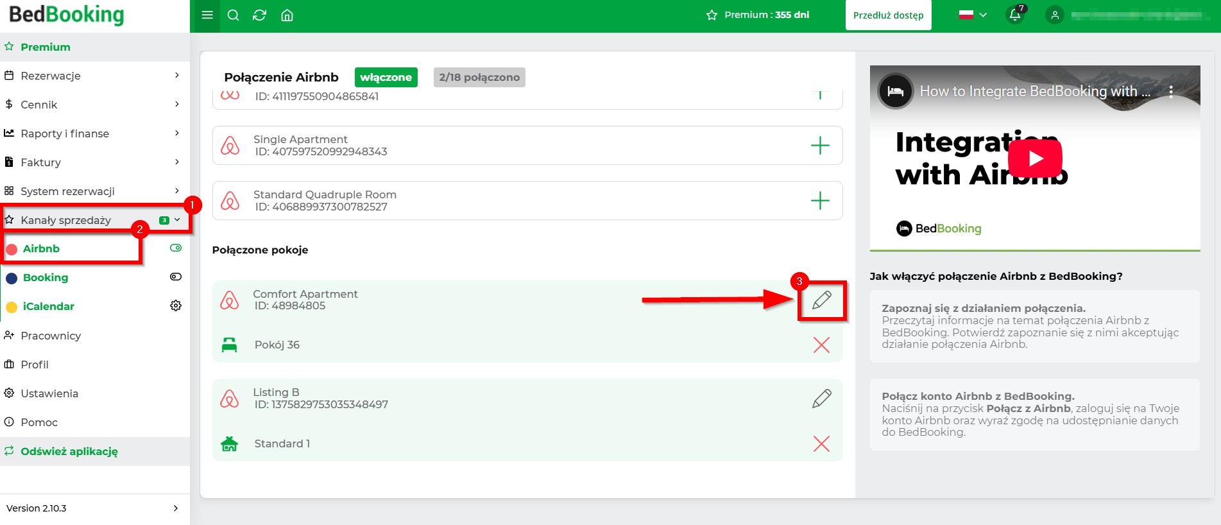Click Version 2.10.3 text
This screenshot has width=1221, height=525.
[37, 508]
